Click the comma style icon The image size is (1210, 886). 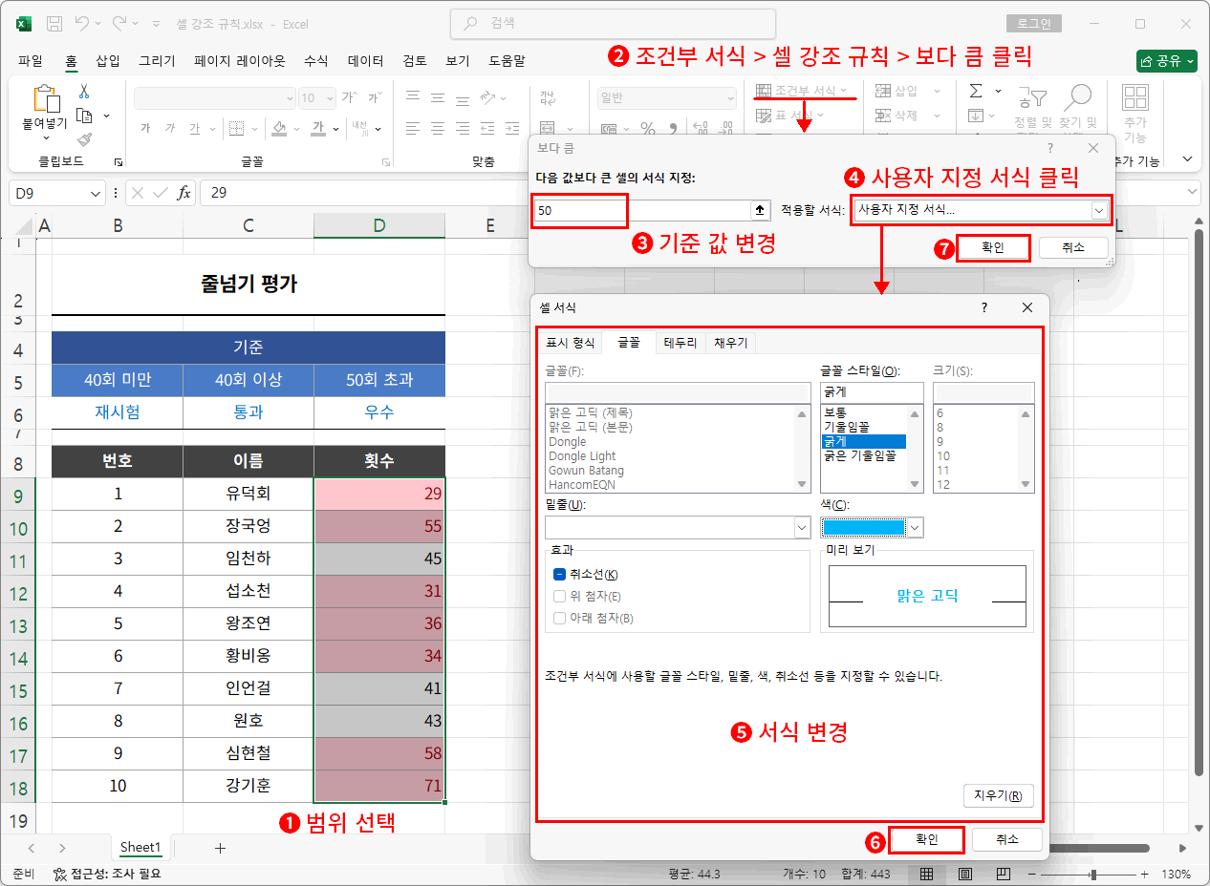(672, 128)
